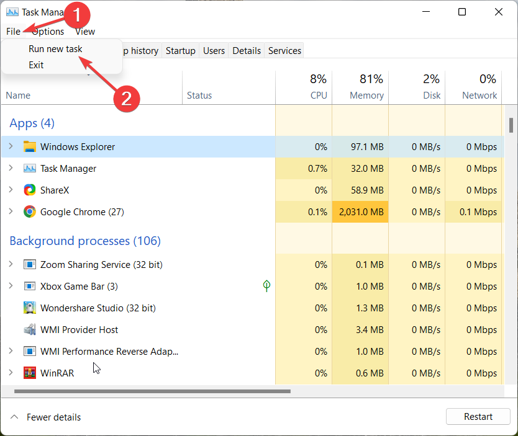Image resolution: width=518 pixels, height=436 pixels.
Task: Expand the Google Chrome process group
Action: coord(11,211)
